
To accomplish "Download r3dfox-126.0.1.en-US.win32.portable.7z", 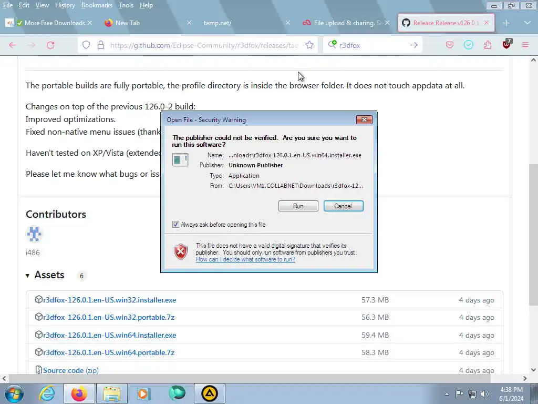I will pyautogui.click(x=109, y=317).
